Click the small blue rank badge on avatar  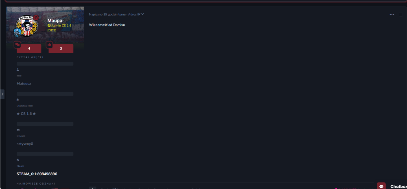click(x=17, y=33)
